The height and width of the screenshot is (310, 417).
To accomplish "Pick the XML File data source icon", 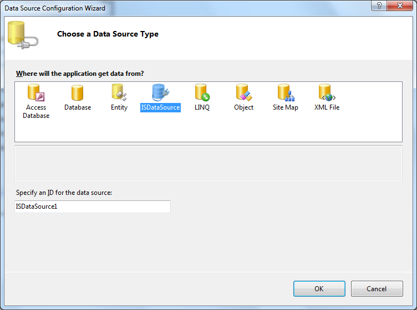I will (327, 92).
